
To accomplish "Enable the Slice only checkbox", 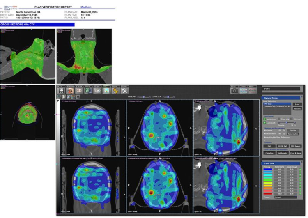I will pyautogui.click(x=291, y=119).
